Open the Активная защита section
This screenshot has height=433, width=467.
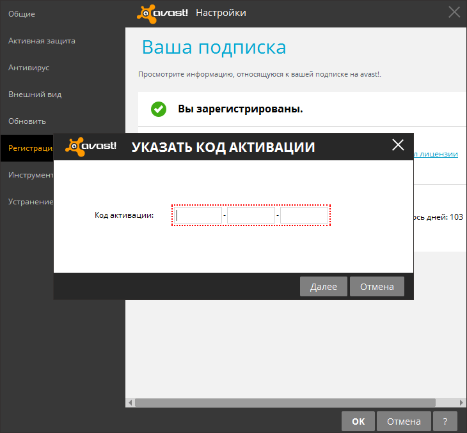tap(42, 41)
